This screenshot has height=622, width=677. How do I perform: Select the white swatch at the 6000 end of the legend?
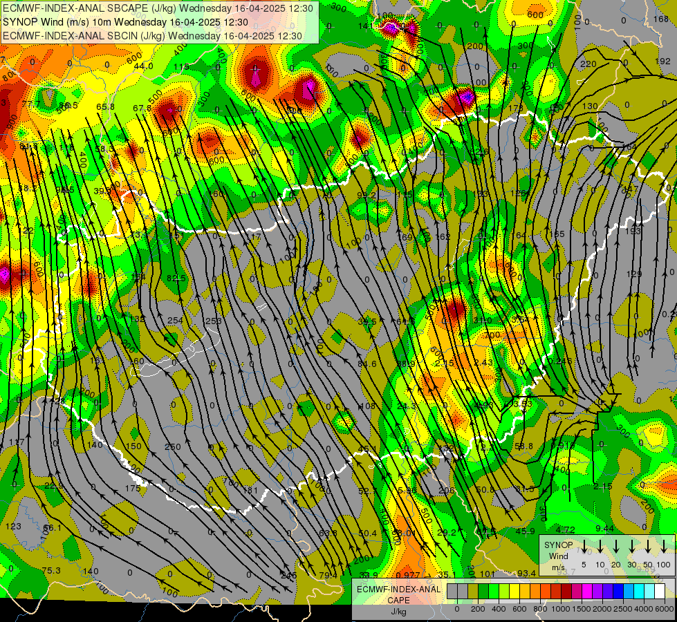(660, 591)
